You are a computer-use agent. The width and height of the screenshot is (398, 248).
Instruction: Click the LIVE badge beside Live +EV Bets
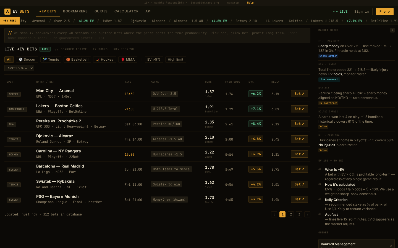pos(45,49)
